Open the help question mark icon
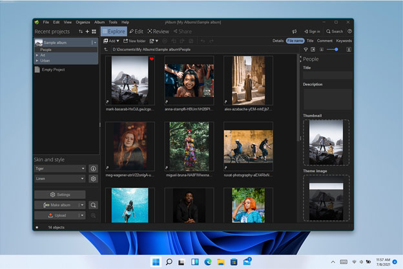This screenshot has width=403, height=269. point(349,31)
